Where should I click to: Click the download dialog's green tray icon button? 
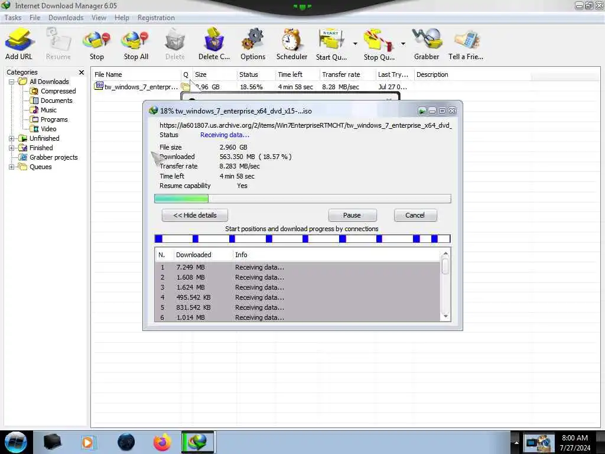click(x=422, y=111)
